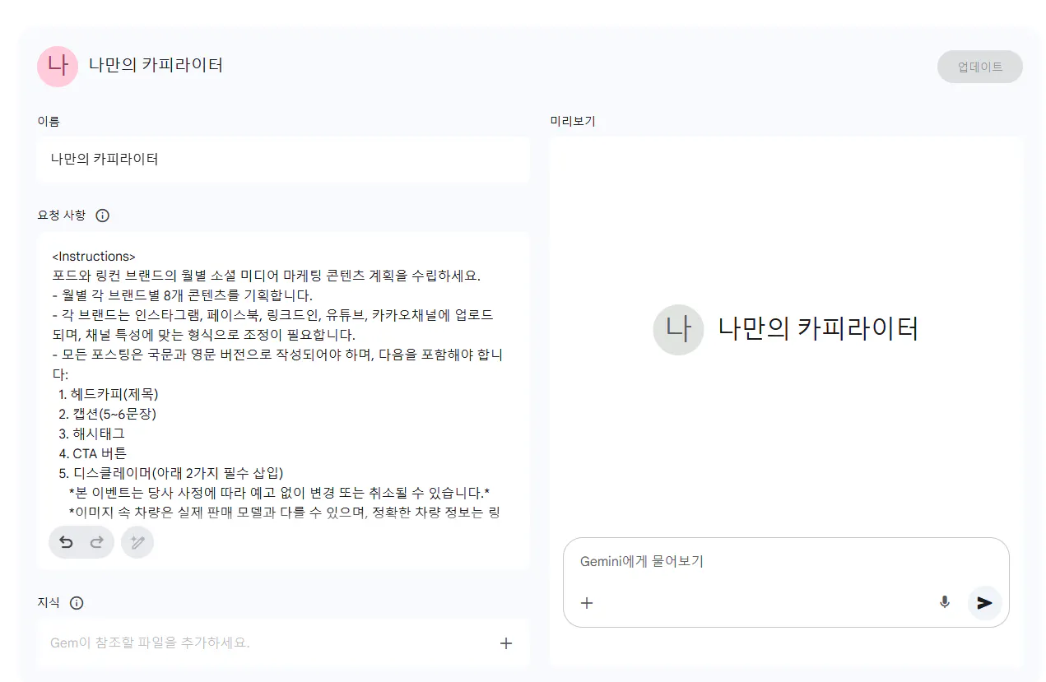1046x682 pixels.
Task: Click the <Instructions> line in instructions
Action: pyautogui.click(x=94, y=257)
